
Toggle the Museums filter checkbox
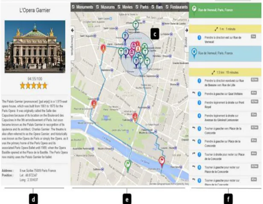click(97, 7)
